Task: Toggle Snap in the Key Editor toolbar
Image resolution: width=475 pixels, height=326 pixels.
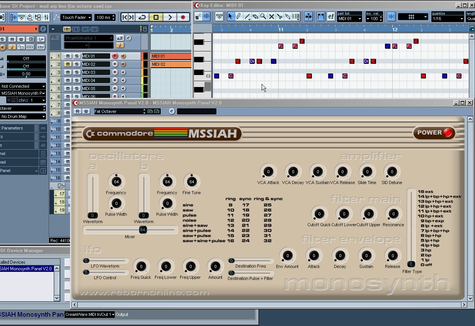Action: click(391, 17)
